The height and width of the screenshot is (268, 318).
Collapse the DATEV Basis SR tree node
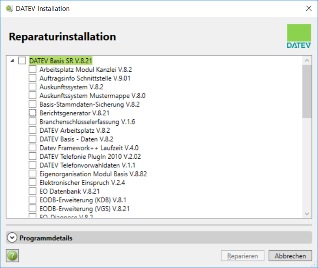12,60
